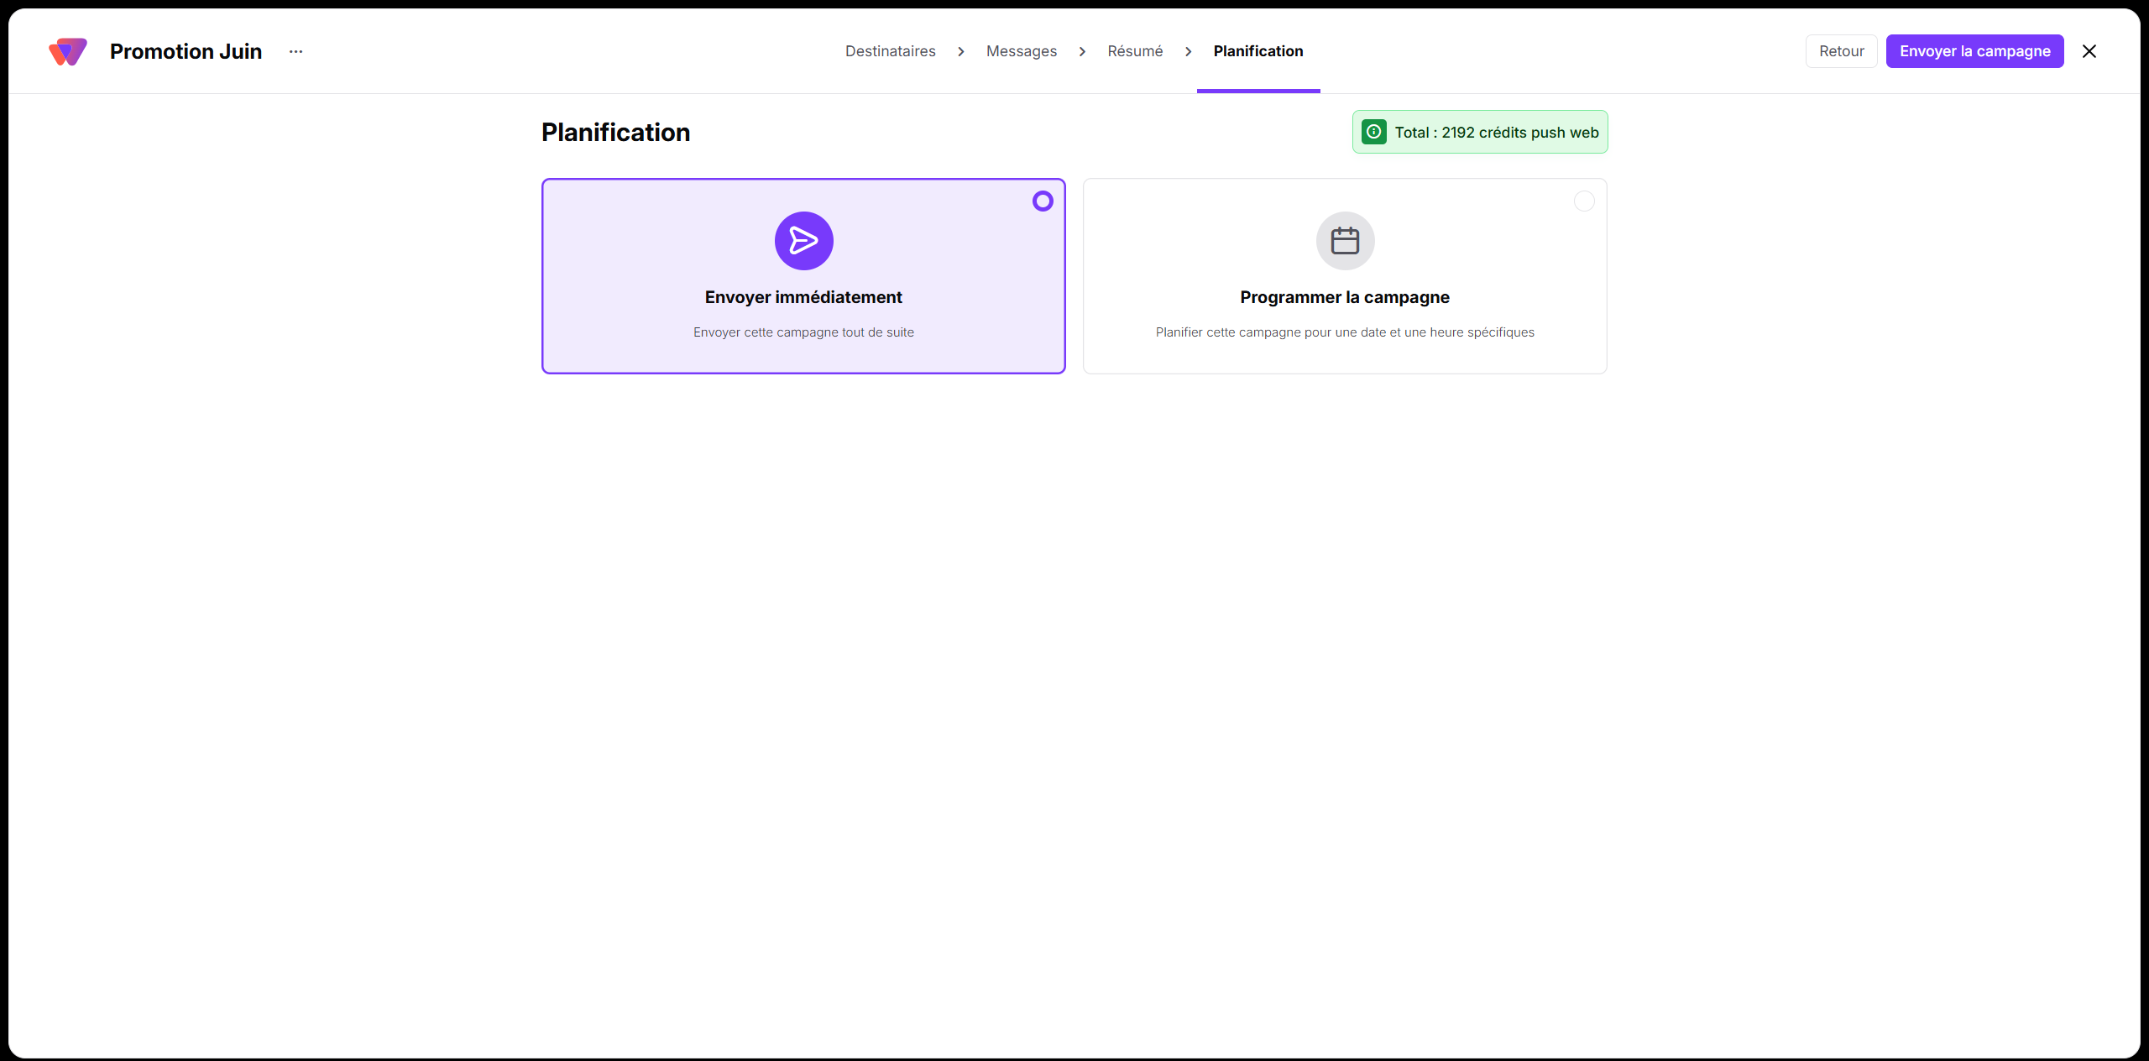Click the green info icon in credits badge
This screenshot has width=2149, height=1061.
[x=1373, y=132]
